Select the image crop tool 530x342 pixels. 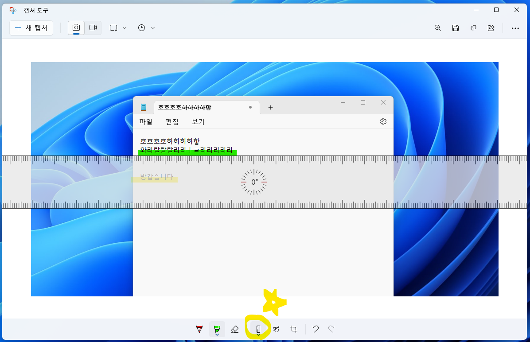294,329
